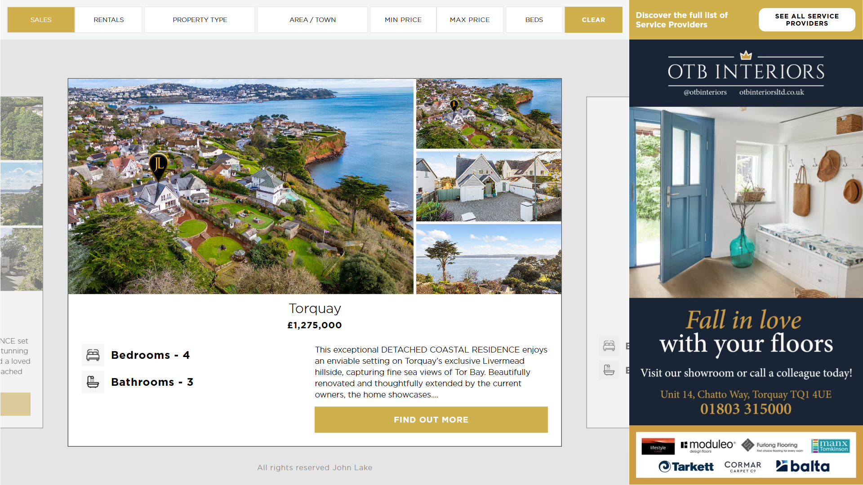863x485 pixels.
Task: Open the sea view tree thumbnail
Action: click(489, 259)
